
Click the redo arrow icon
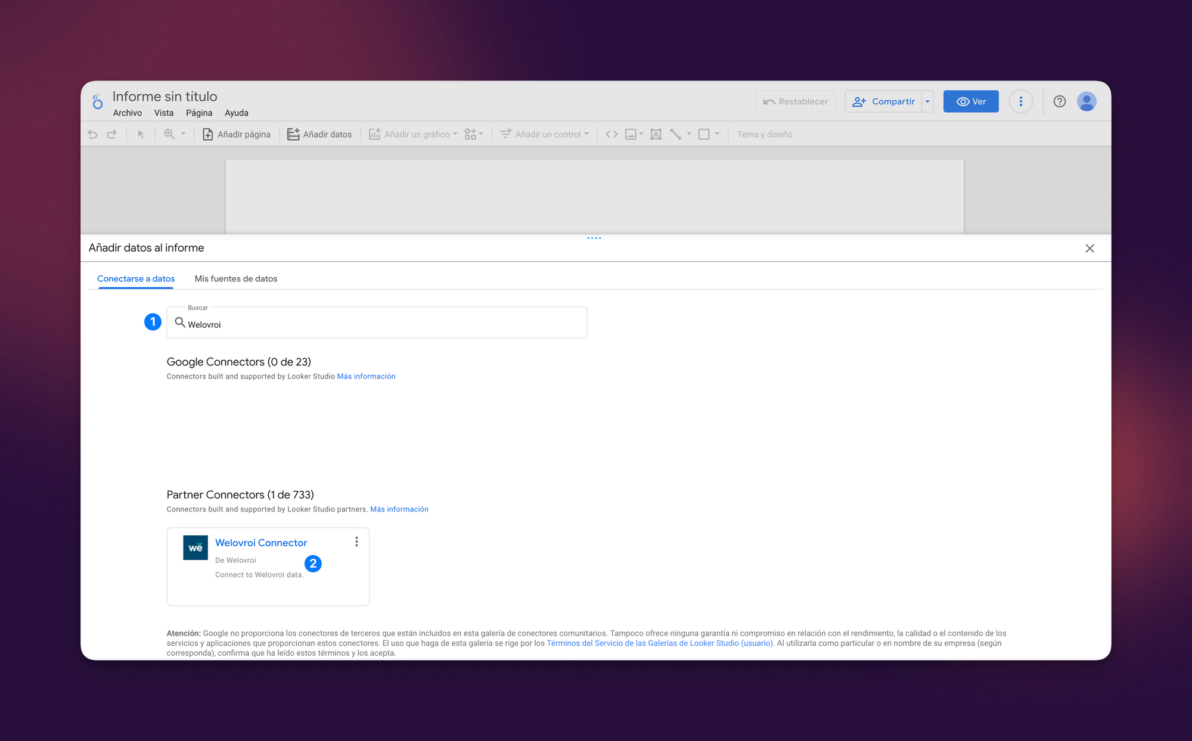pos(112,135)
